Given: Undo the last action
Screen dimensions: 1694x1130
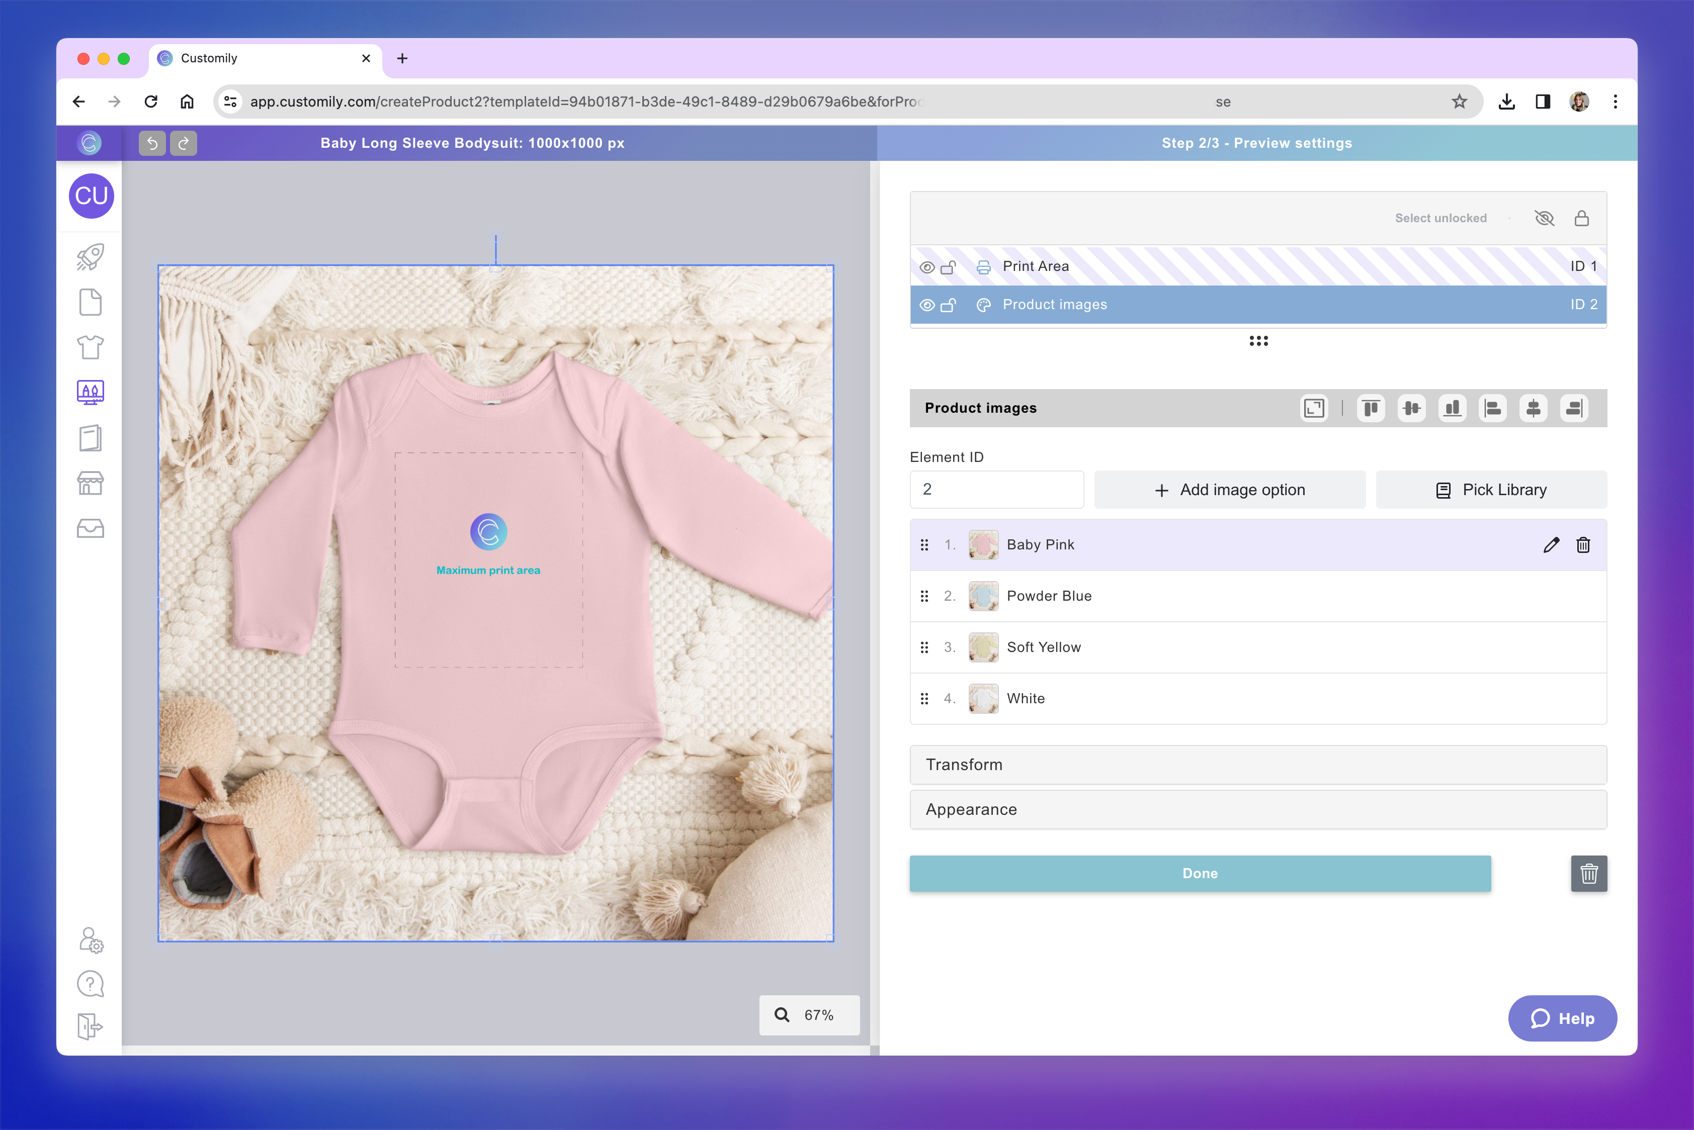Looking at the screenshot, I should click(x=151, y=143).
